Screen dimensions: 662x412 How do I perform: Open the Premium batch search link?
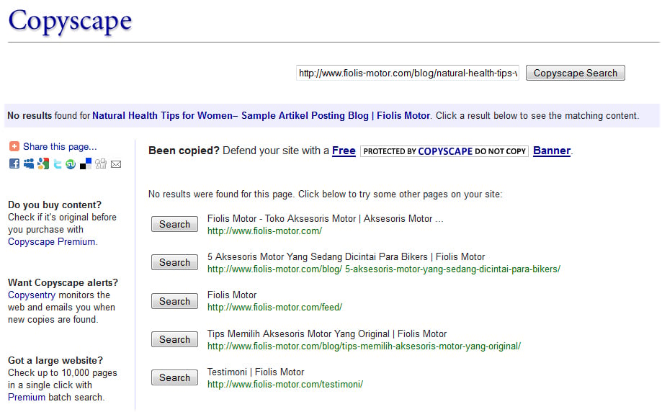[x=27, y=397]
